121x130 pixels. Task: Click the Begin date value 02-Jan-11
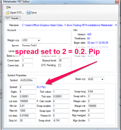[98, 43]
